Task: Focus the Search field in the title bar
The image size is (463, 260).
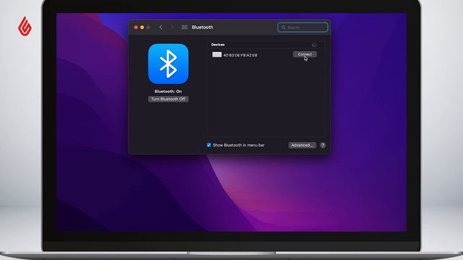Action: [x=302, y=27]
